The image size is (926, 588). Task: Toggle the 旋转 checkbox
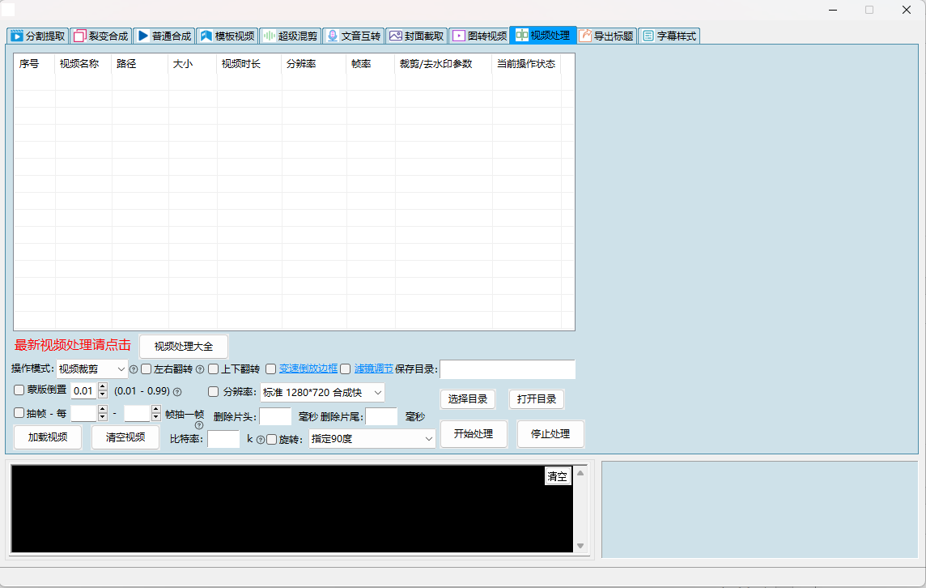272,440
